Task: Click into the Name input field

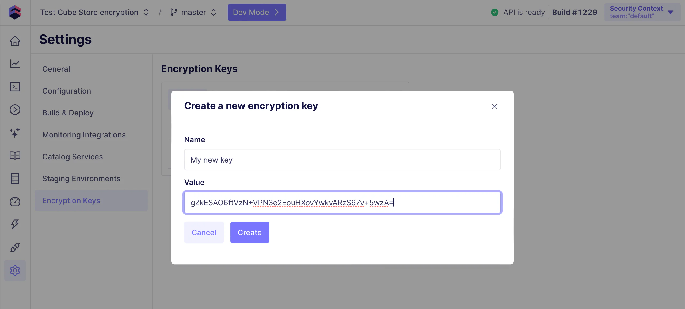Action: tap(342, 160)
